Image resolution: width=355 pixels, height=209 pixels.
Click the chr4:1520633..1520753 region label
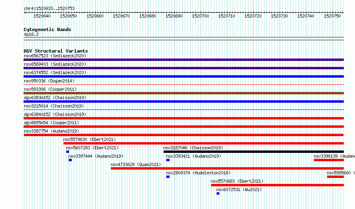[x=49, y=8]
